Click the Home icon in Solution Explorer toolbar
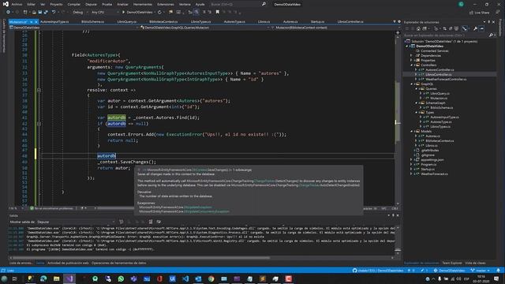 coord(418,28)
